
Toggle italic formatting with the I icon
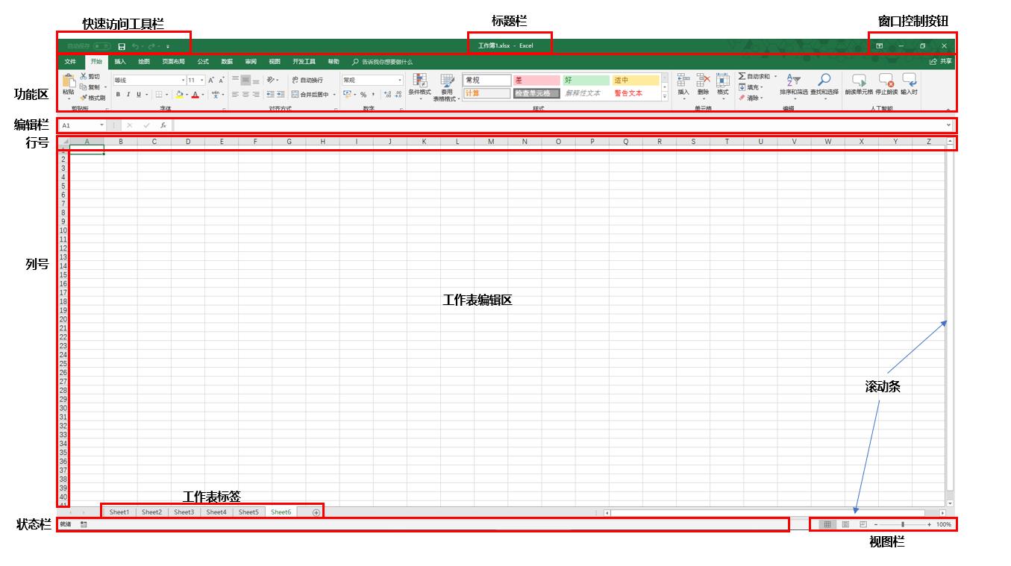click(x=128, y=93)
